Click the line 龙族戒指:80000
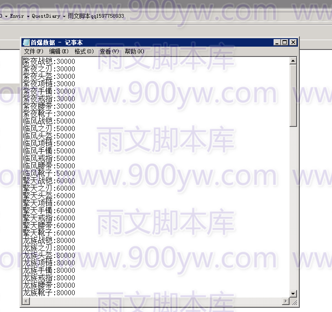Viewport: 332px width, 312px height. [x=49, y=277]
